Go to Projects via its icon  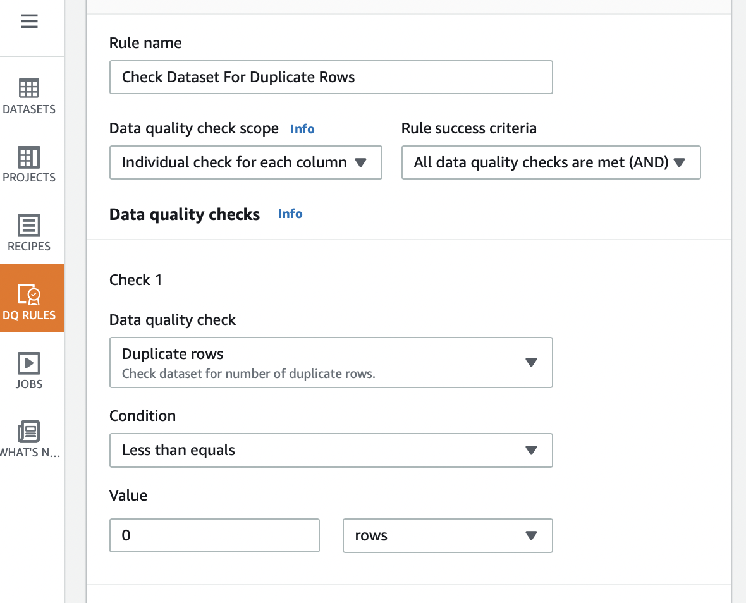[x=29, y=157]
